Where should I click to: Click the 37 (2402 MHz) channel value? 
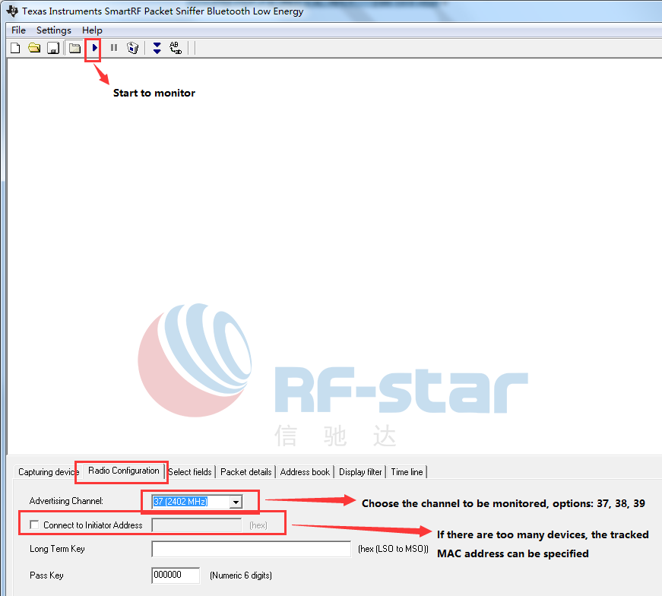[x=181, y=502]
